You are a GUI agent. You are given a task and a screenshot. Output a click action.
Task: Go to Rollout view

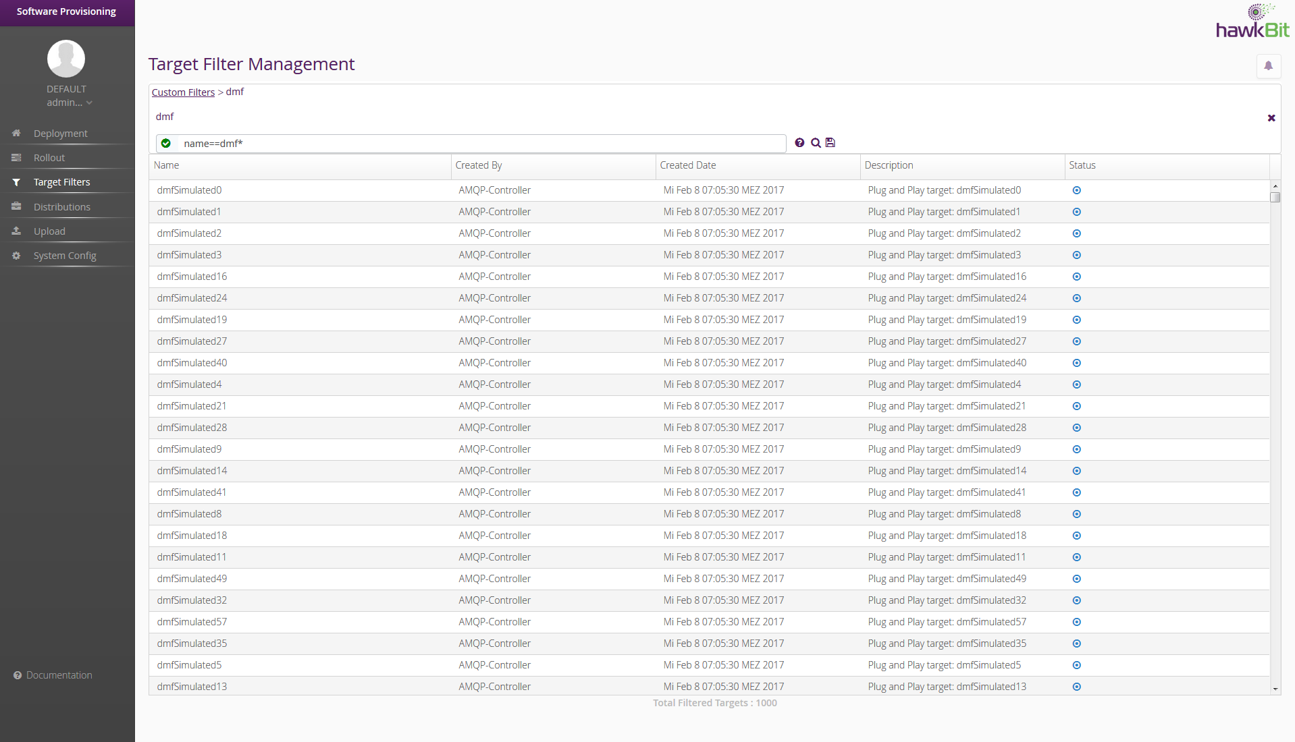coord(49,158)
